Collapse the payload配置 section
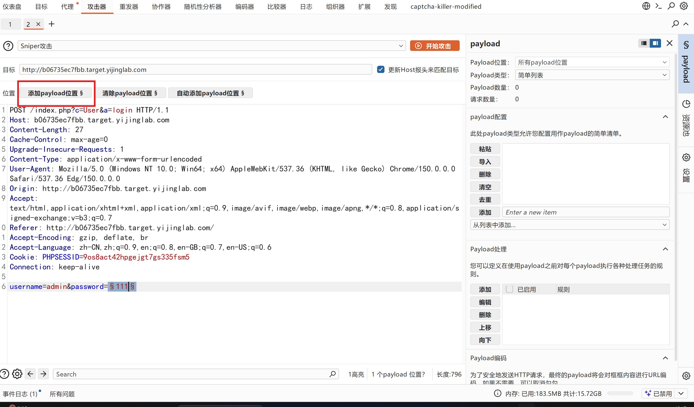The width and height of the screenshot is (694, 407). [665, 117]
